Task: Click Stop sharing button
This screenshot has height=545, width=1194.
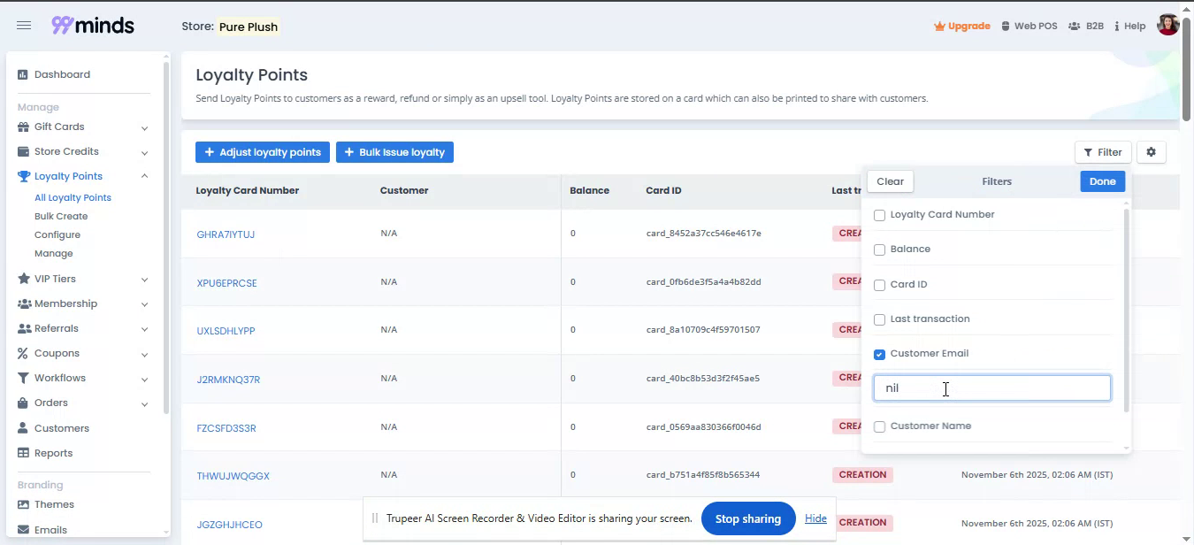Action: coord(748,518)
